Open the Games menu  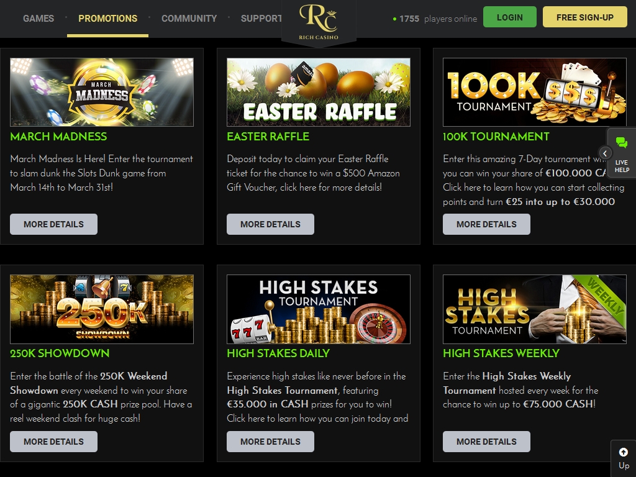coord(39,18)
